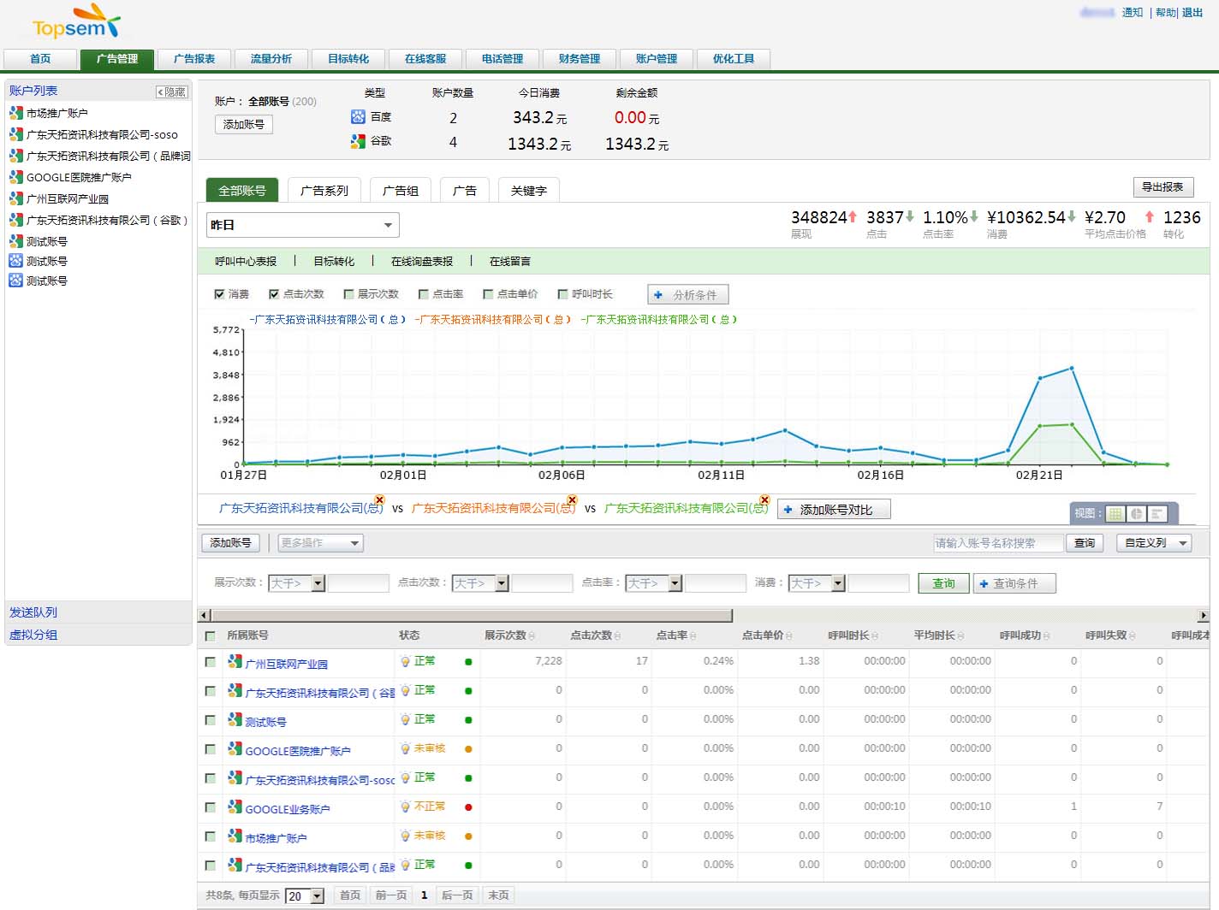Open the 呼叫中心表报 sub-tab
Screen dimensions: 1219x910
point(246,262)
